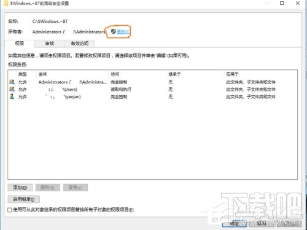Click 读取和执行 access cell
307x230 pixels.
pos(121,90)
